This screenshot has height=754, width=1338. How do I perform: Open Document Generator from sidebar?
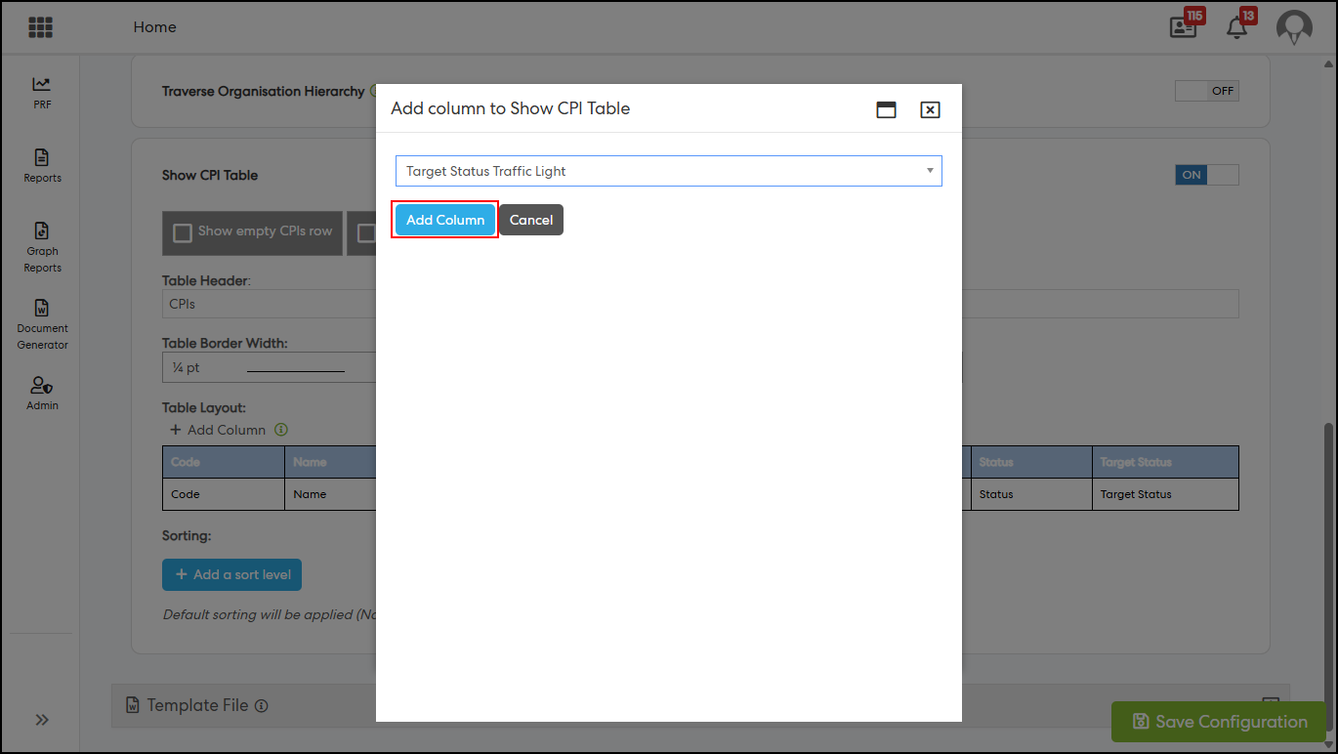(x=42, y=323)
